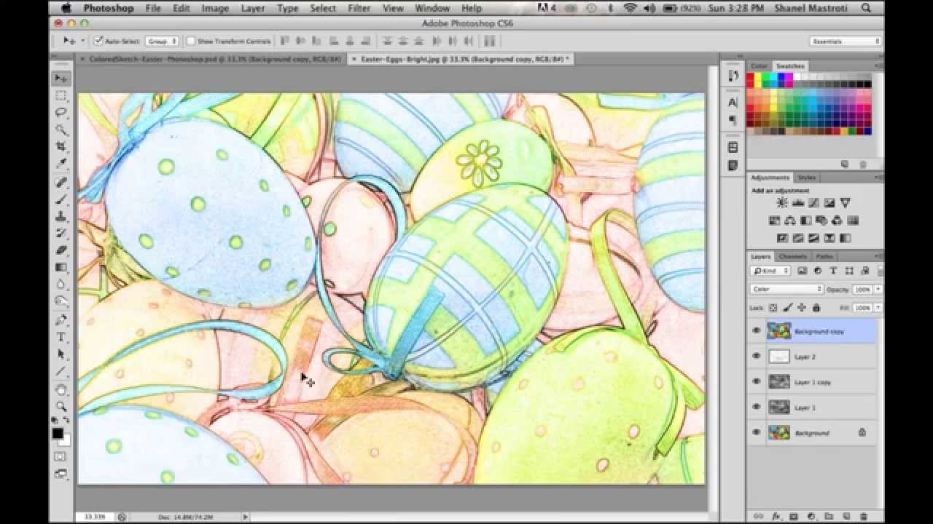The image size is (933, 524).
Task: Open the Filter menu
Action: (359, 8)
